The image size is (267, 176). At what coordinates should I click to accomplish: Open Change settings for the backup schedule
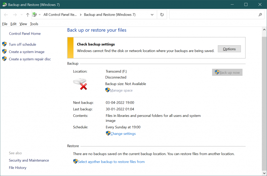tap(123, 133)
